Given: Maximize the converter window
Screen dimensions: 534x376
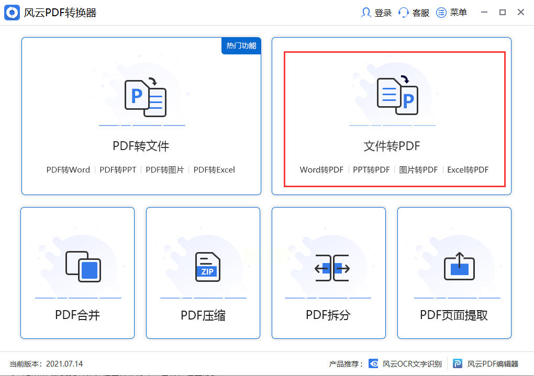Looking at the screenshot, I should [503, 12].
